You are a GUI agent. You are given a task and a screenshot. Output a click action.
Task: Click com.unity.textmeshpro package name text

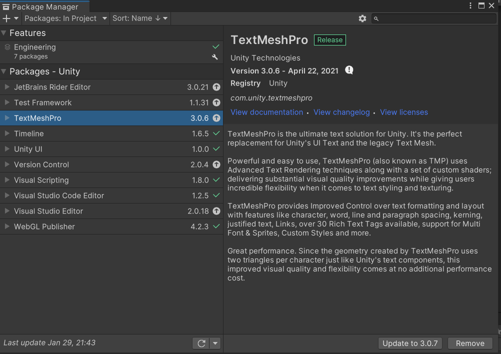(271, 98)
